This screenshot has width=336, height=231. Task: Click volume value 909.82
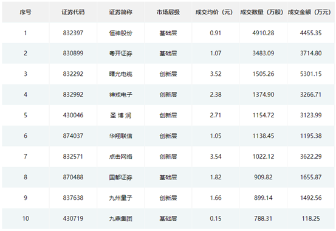pos(263,178)
